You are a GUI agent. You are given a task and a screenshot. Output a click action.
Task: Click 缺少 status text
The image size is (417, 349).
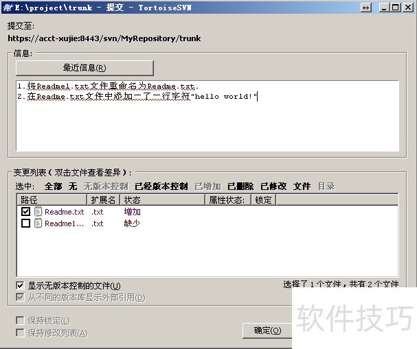pos(132,224)
